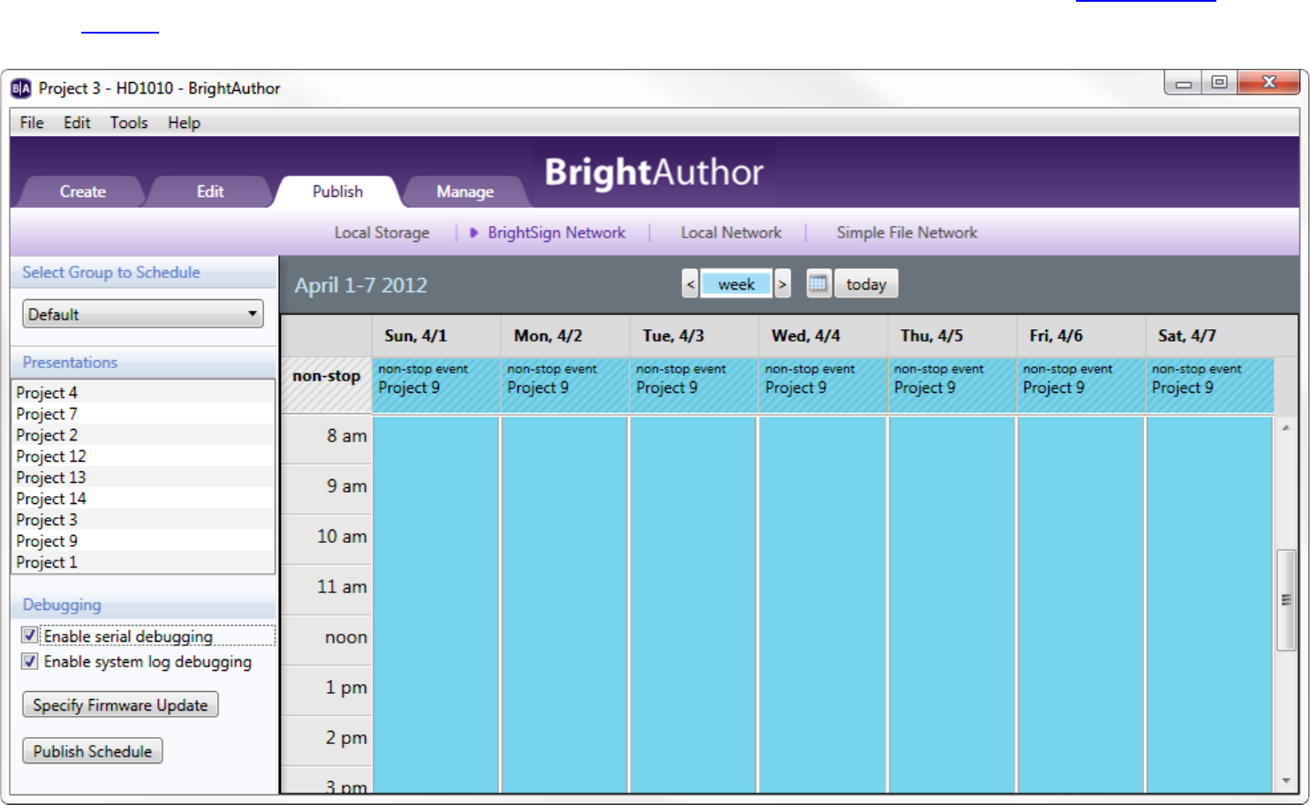Image resolution: width=1310 pixels, height=805 pixels.
Task: Open the Help menu
Action: point(184,123)
